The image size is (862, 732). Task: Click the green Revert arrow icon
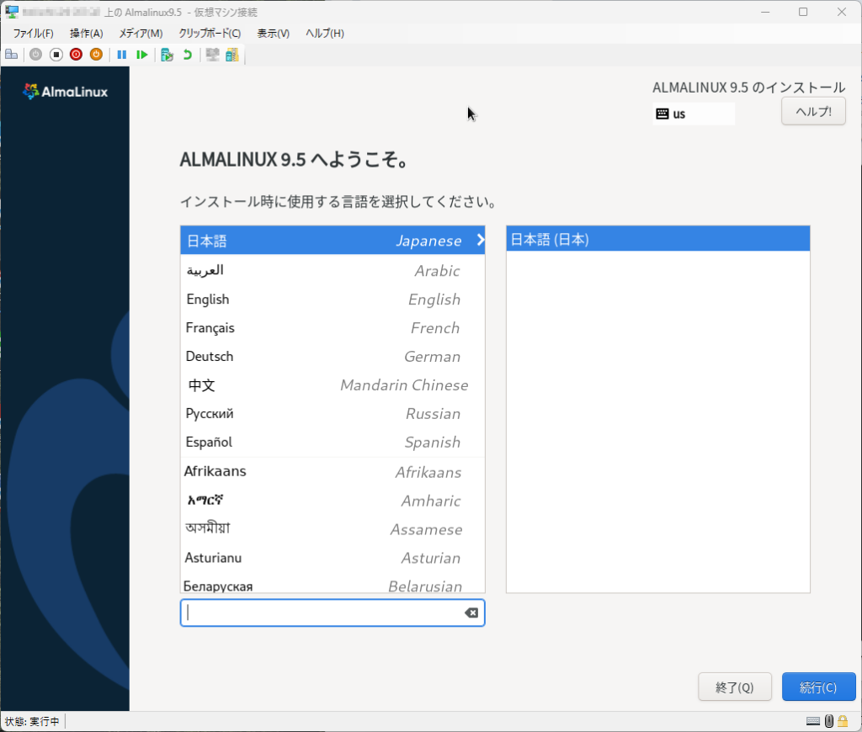(188, 55)
